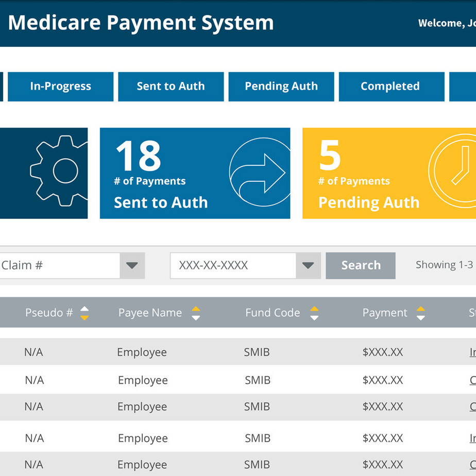Click Employee in the first table row
The height and width of the screenshot is (476, 476).
point(142,352)
